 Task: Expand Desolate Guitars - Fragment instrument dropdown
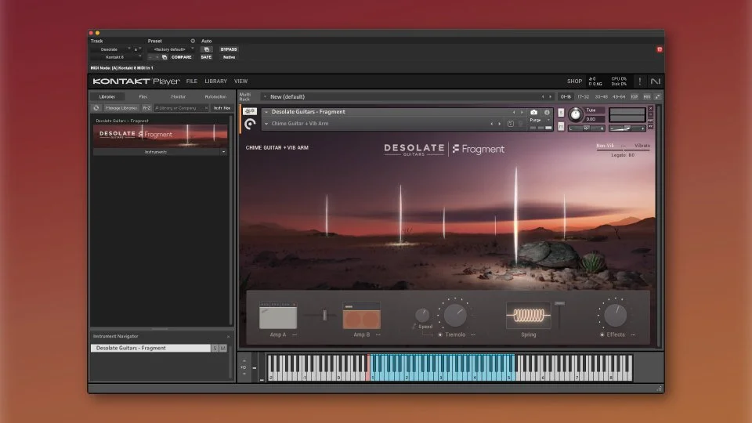(x=266, y=112)
